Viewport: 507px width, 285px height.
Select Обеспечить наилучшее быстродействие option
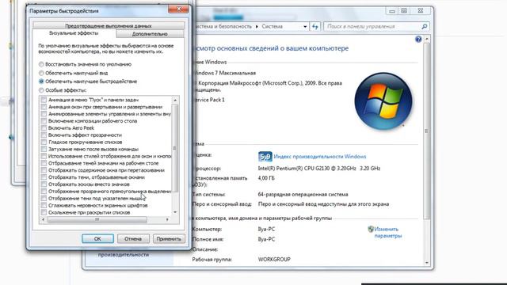(41, 82)
